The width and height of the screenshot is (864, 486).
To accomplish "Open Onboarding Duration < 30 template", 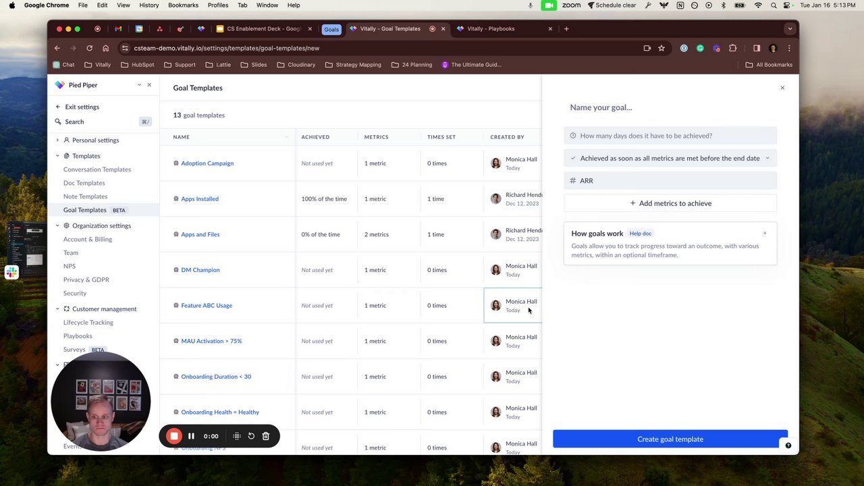I will [x=216, y=377].
